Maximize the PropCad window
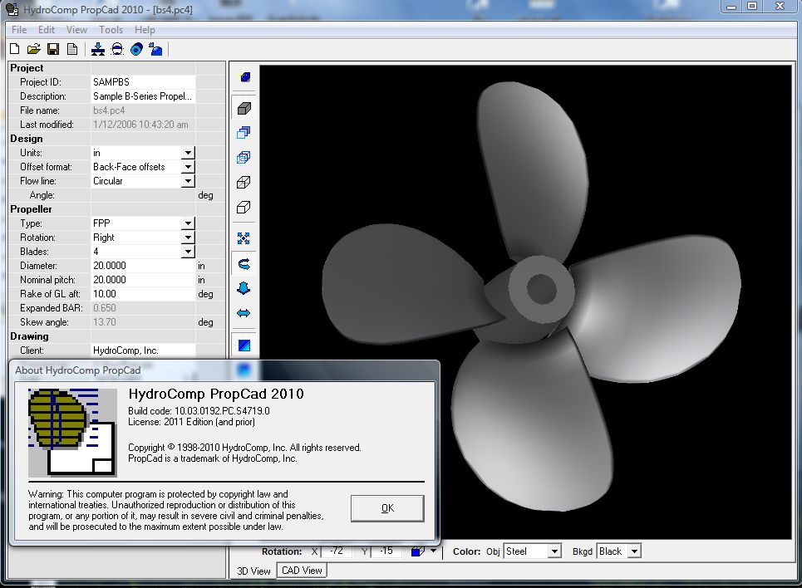 click(752, 7)
